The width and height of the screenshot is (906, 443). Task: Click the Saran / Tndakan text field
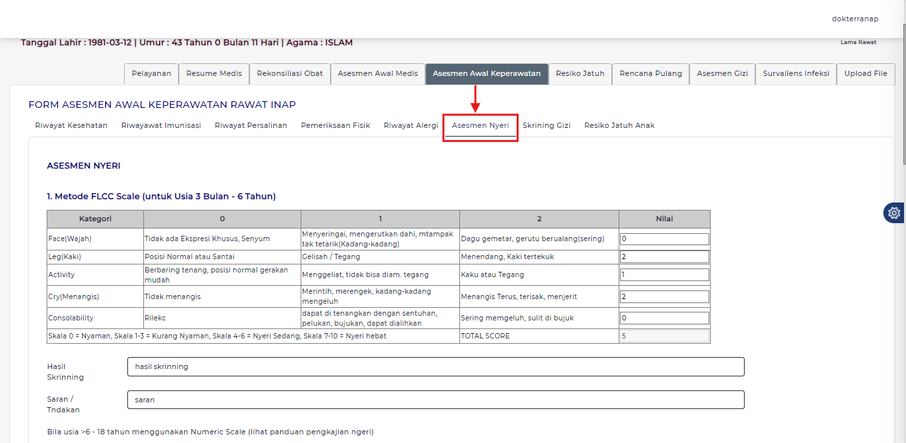coord(435,400)
